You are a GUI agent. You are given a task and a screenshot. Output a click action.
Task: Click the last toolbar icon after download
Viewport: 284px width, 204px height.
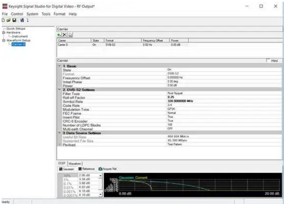(x=28, y=20)
